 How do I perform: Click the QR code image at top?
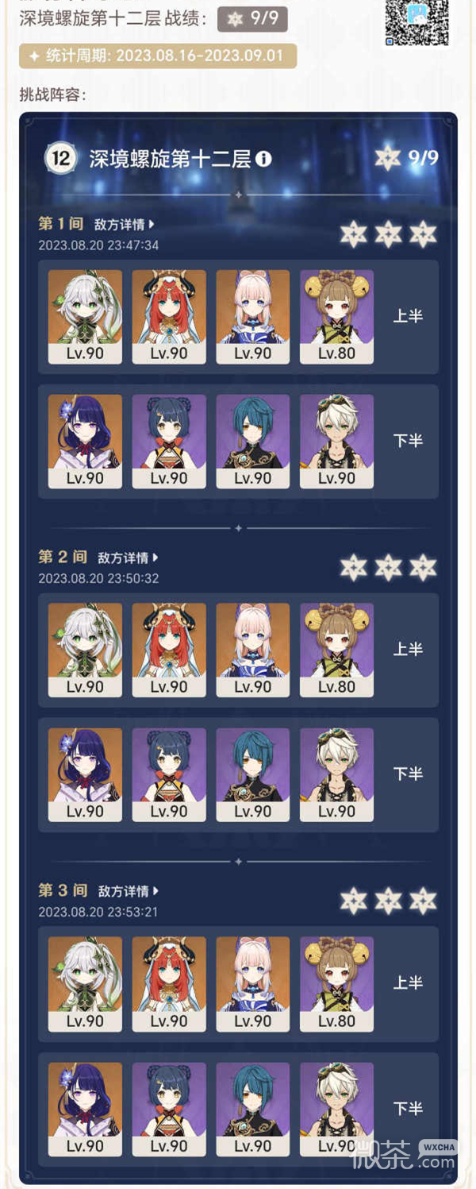point(417,22)
